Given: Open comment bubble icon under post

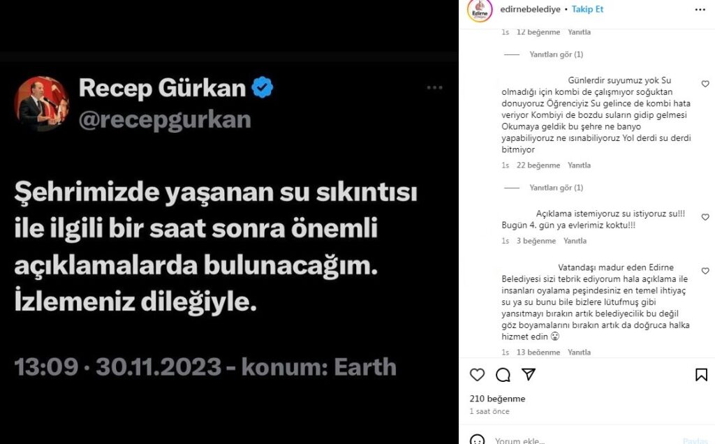Looking at the screenshot, I should (503, 375).
